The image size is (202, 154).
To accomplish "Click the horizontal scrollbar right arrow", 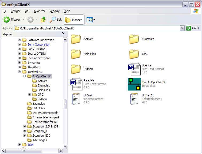I will tap(60, 151).
